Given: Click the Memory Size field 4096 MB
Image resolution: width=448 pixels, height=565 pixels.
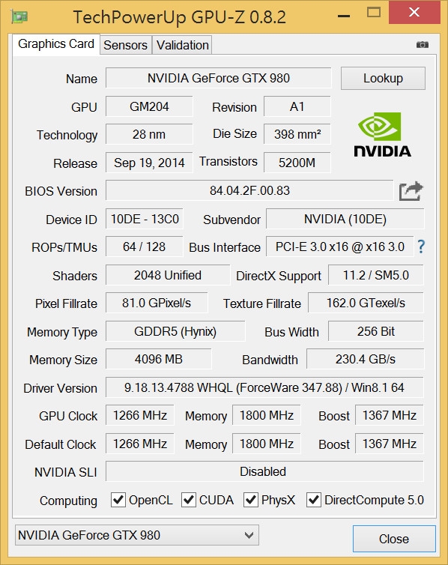Looking at the screenshot, I should [159, 359].
